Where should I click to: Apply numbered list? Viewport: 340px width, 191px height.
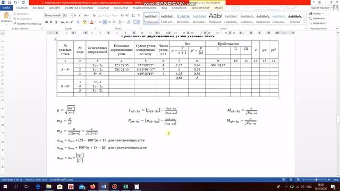[107, 15]
